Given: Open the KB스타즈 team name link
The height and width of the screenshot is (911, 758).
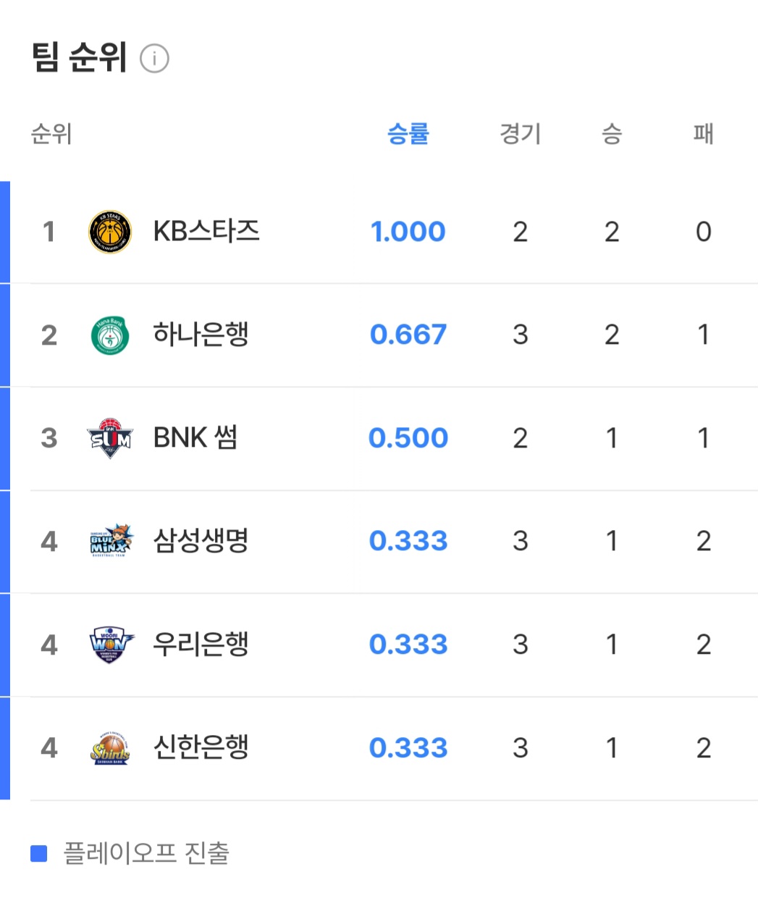Looking at the screenshot, I should [206, 232].
